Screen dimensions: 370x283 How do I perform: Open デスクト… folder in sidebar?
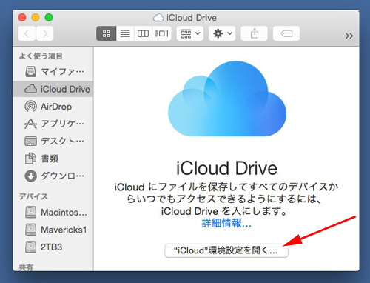click(53, 141)
